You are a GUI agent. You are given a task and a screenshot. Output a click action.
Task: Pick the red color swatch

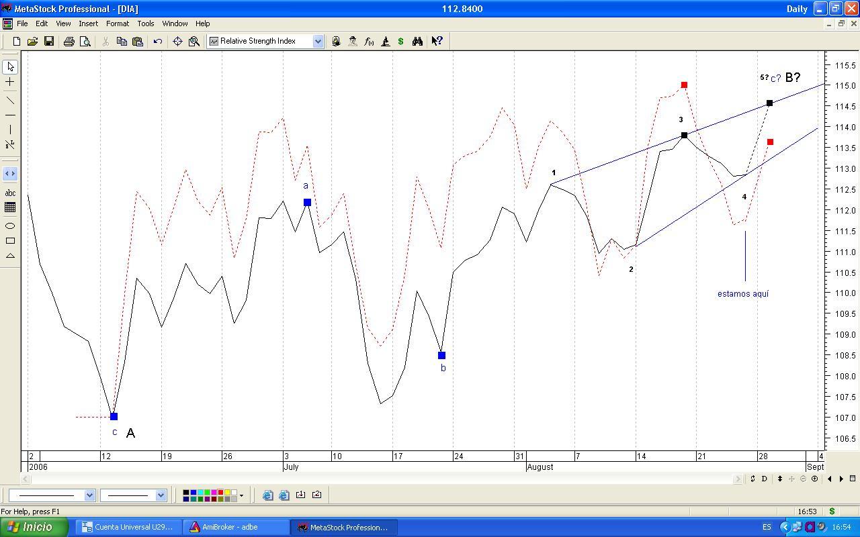[x=220, y=493]
